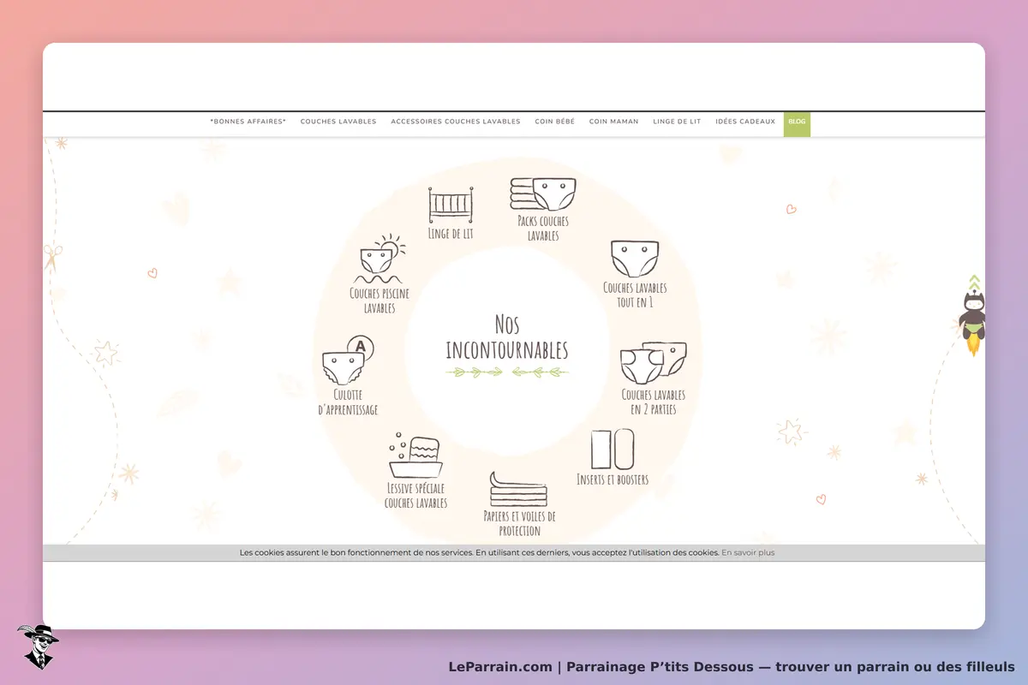Go to Accessoires Couches Lavables menu
The height and width of the screenshot is (685, 1028).
tap(456, 122)
